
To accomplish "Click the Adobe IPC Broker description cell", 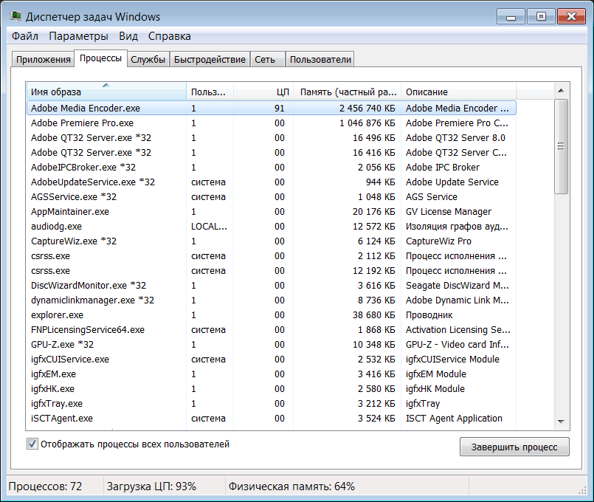I will click(x=443, y=167).
